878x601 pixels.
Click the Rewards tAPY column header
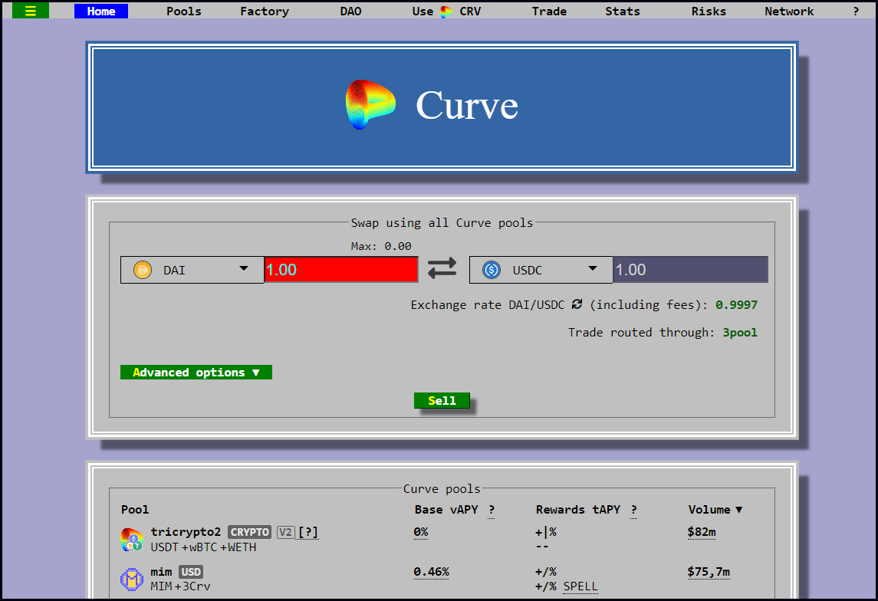(578, 510)
